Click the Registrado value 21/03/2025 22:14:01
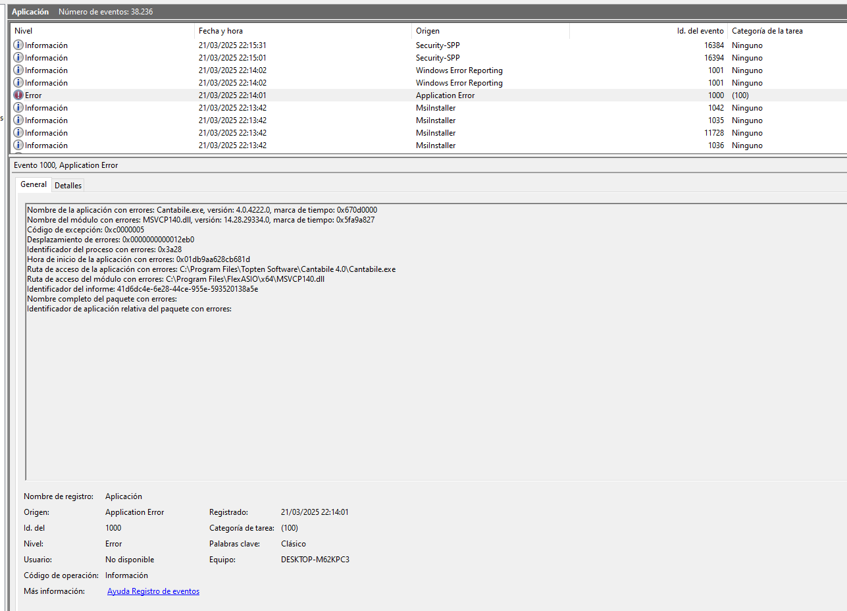The height and width of the screenshot is (611, 847). [x=315, y=512]
